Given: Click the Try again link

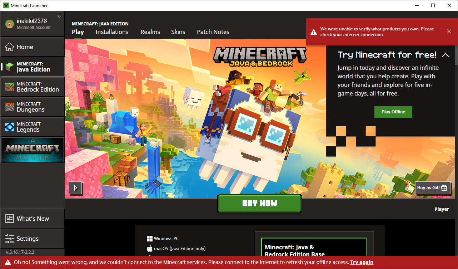Looking at the screenshot, I should pos(362,262).
